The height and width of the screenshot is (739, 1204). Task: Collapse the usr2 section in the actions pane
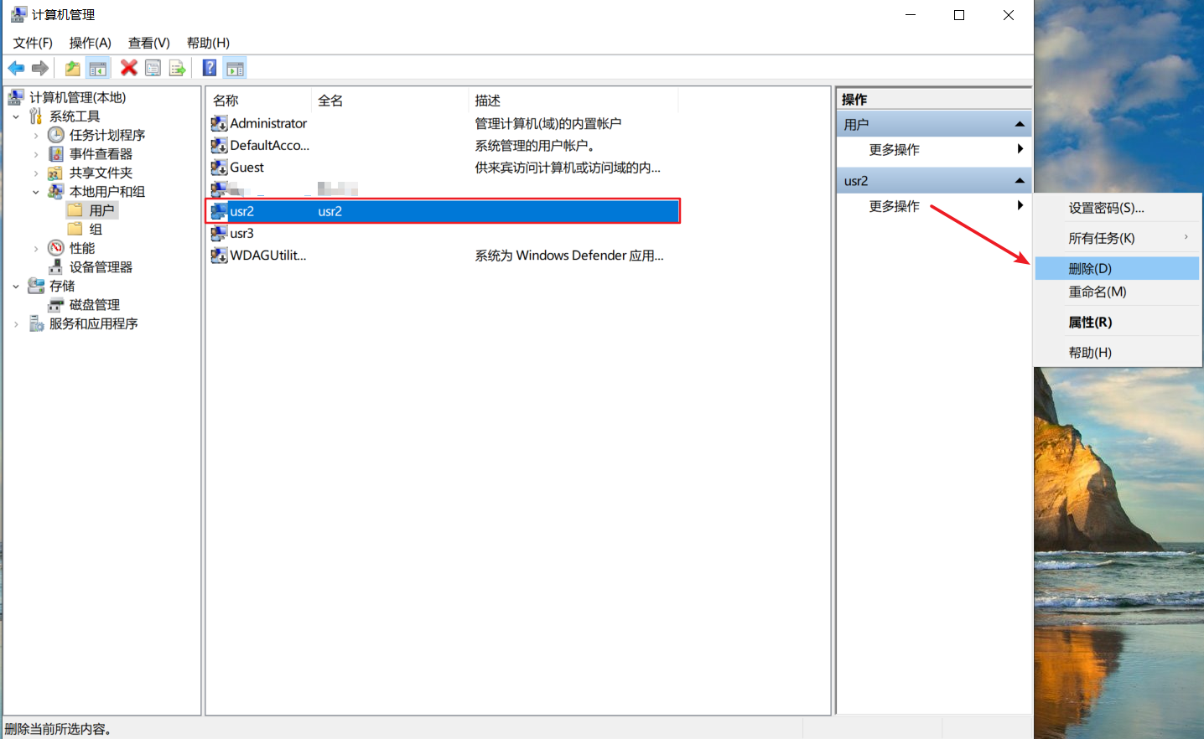[x=1020, y=181]
